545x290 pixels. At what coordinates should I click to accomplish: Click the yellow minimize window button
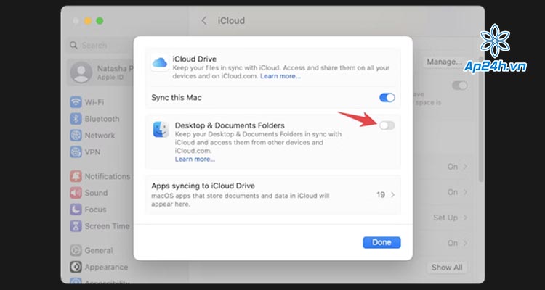pos(88,21)
